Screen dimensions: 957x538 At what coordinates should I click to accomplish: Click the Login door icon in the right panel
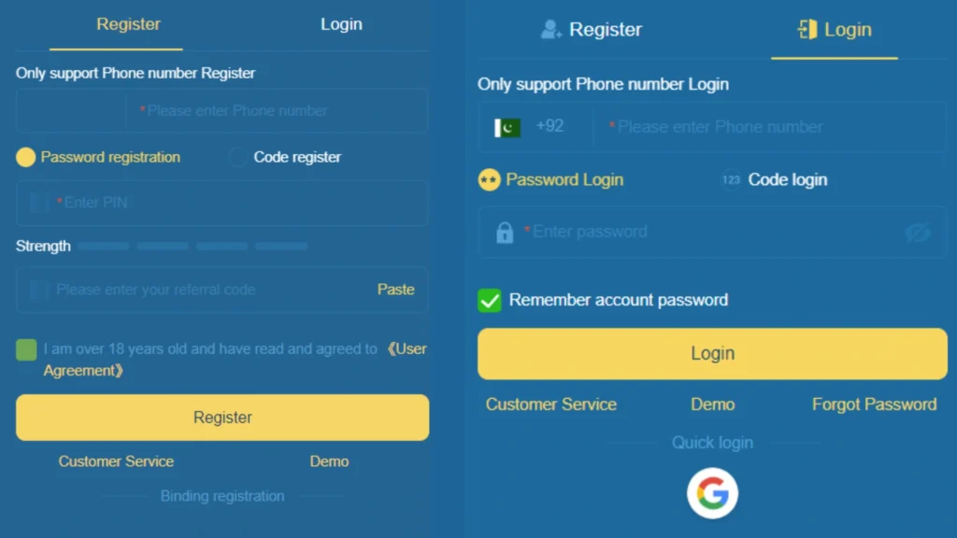pos(807,29)
